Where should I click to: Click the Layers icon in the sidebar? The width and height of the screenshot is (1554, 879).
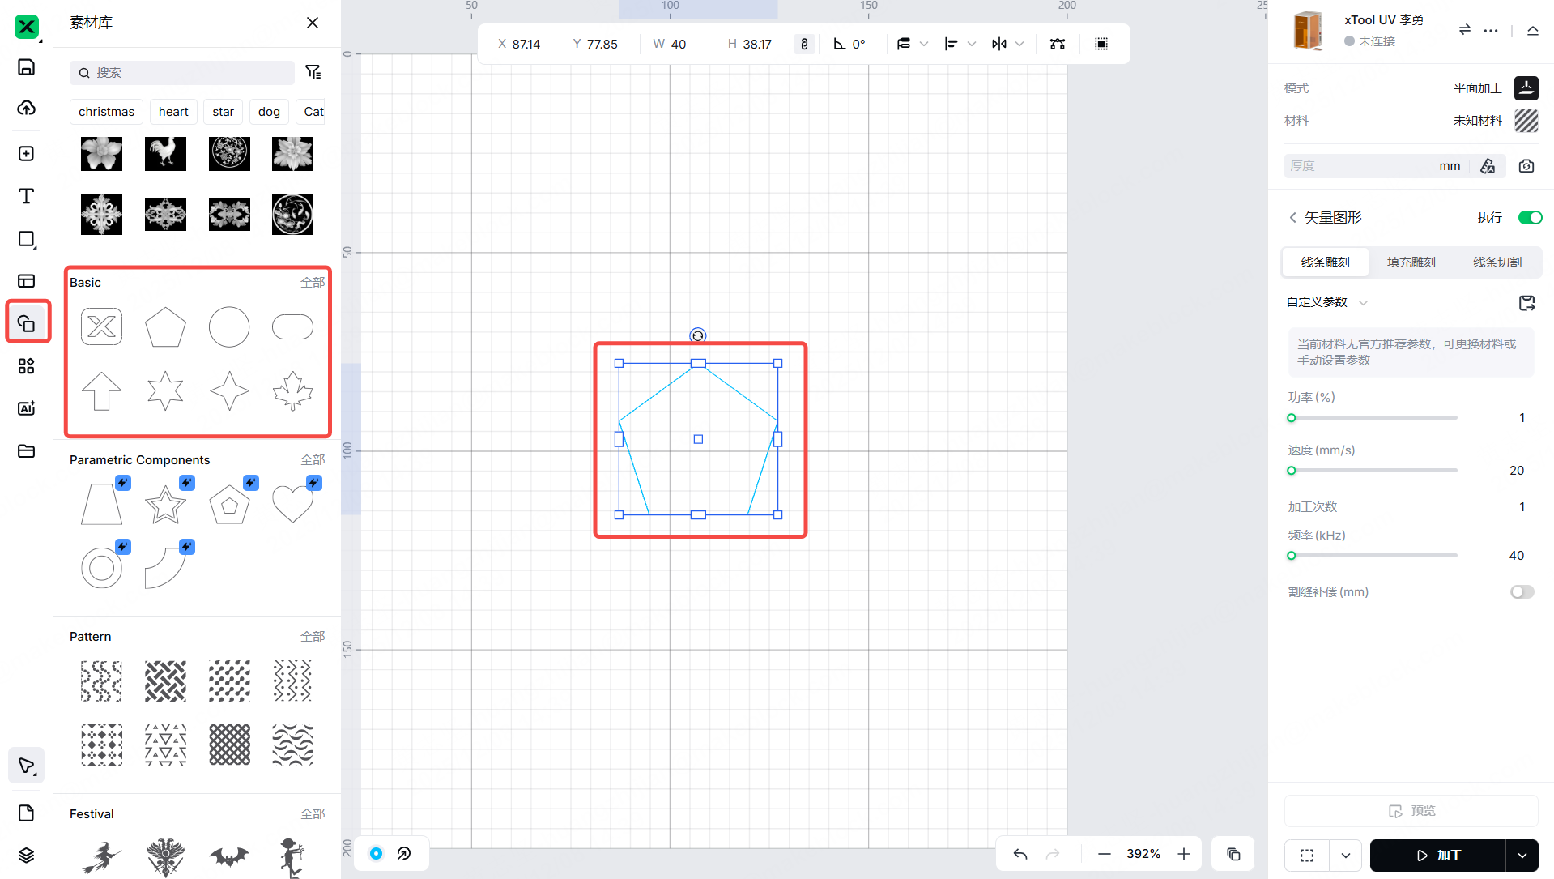tap(26, 856)
